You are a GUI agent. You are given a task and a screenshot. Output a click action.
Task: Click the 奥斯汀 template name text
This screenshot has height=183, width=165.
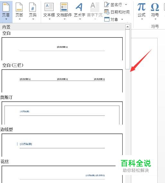point(6,97)
